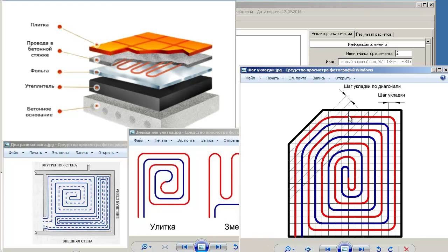Click the scroll-up arrow in the info editor panel
The width and height of the screenshot is (448, 252).
(x=428, y=41)
